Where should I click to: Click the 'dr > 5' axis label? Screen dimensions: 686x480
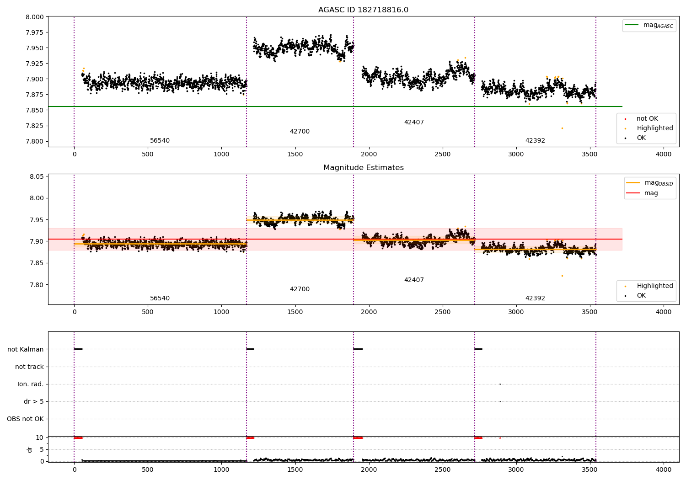point(34,402)
